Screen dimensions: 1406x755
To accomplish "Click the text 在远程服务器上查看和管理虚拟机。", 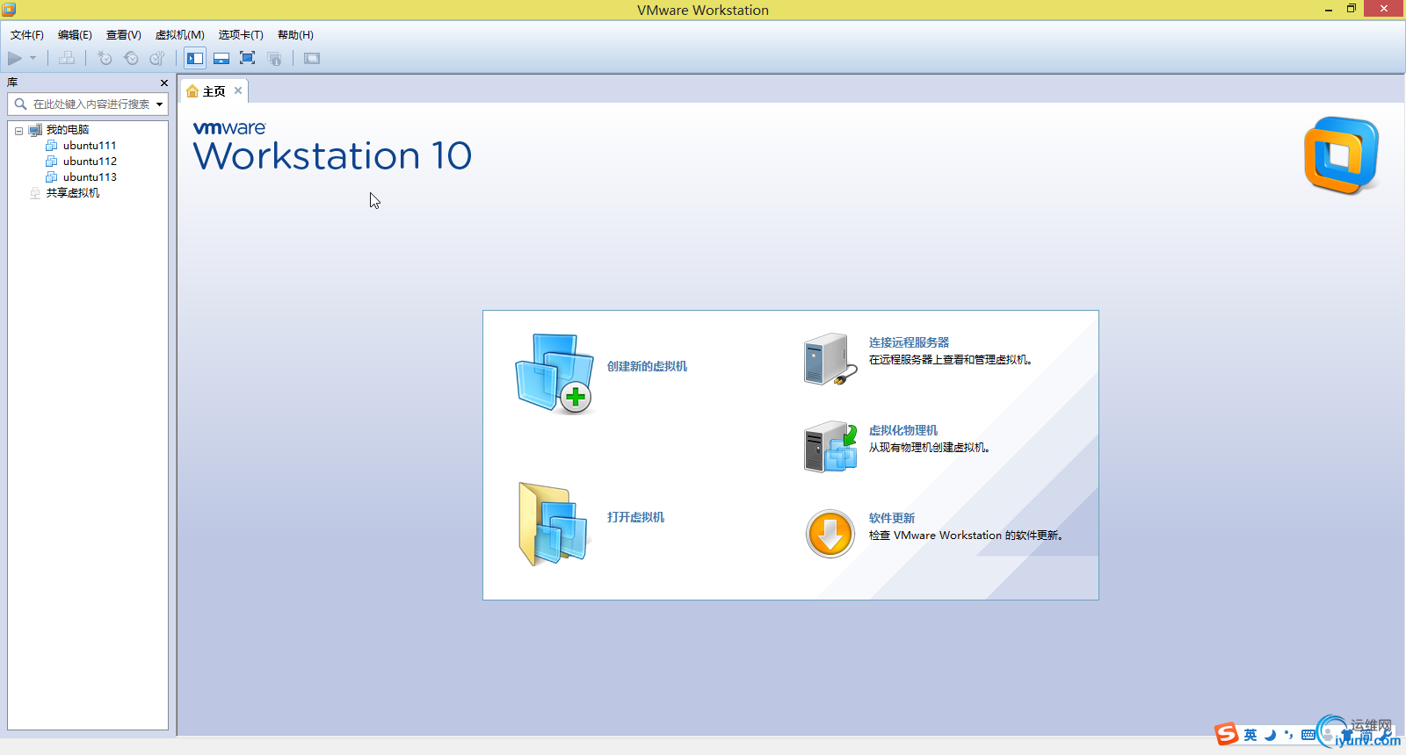I will 951,360.
